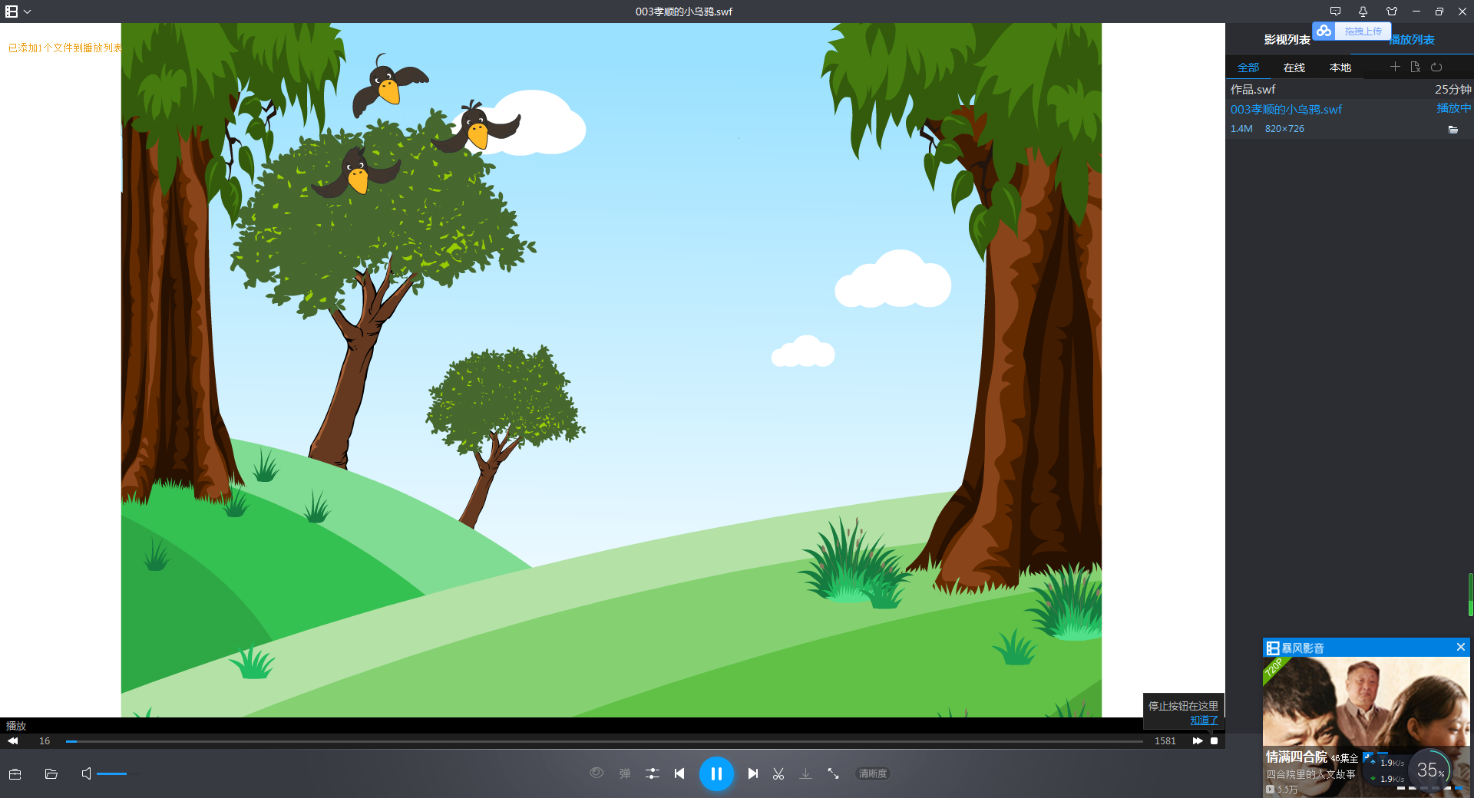
Task: Seek on the playback progress bar
Action: coord(604,741)
